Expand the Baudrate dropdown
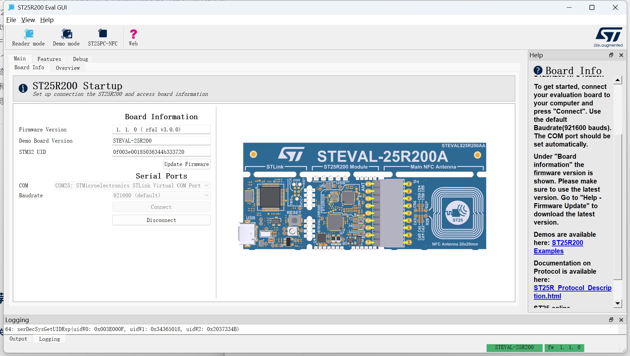 tap(161, 195)
